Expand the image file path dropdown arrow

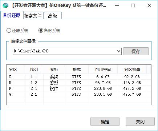click(x=119, y=51)
